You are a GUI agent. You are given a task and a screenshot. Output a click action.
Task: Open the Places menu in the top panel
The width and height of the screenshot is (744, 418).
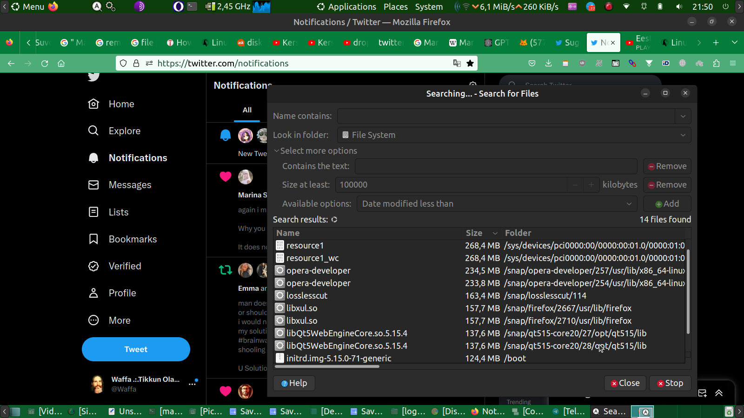coord(396,7)
